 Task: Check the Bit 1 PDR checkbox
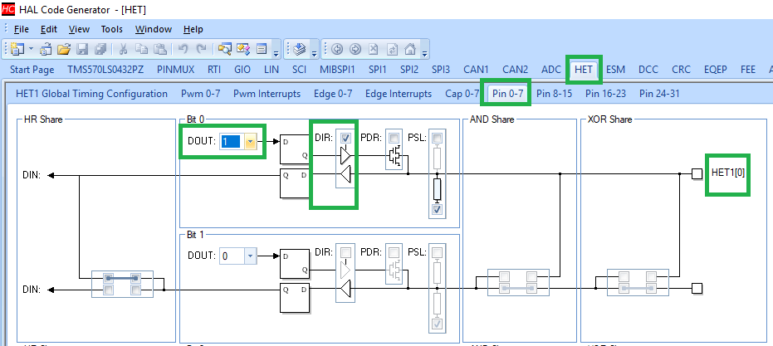click(394, 252)
